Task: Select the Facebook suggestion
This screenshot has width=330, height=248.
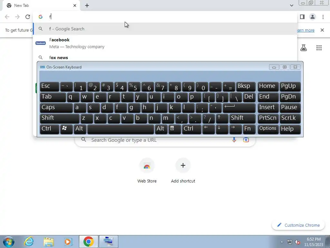Action: 165,43
